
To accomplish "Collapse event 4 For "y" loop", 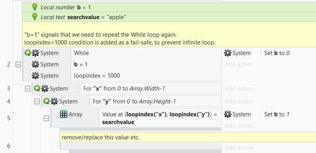I will click(37, 101).
